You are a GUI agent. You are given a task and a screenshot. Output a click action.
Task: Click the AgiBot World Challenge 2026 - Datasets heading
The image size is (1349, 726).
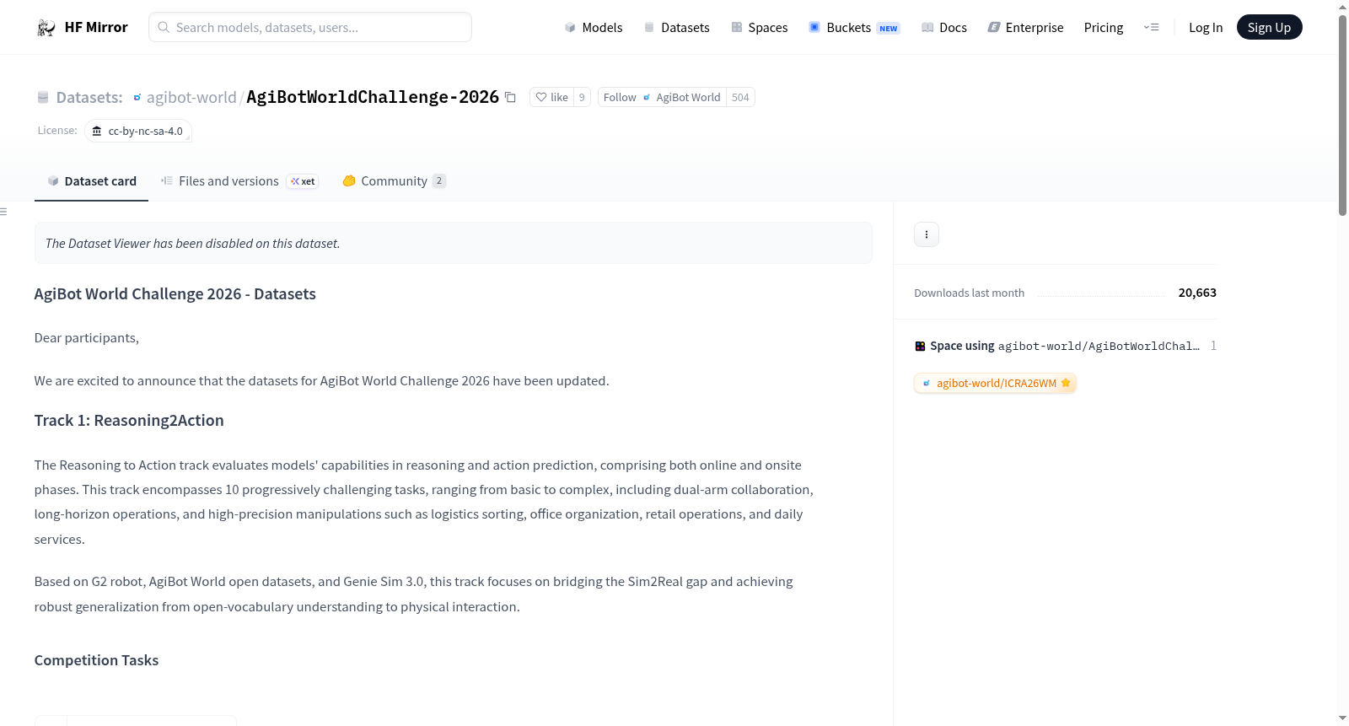(175, 294)
